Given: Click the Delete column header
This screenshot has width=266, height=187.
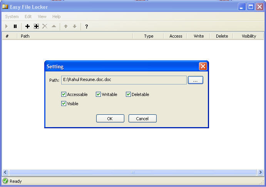Looking at the screenshot, I should tap(222, 36).
